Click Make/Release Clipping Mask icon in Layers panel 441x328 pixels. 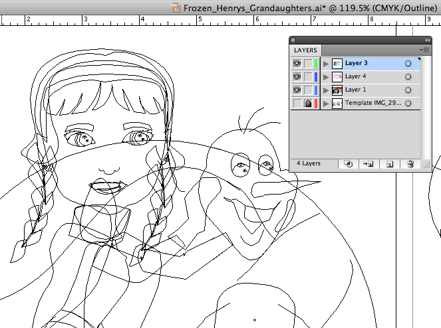click(349, 163)
